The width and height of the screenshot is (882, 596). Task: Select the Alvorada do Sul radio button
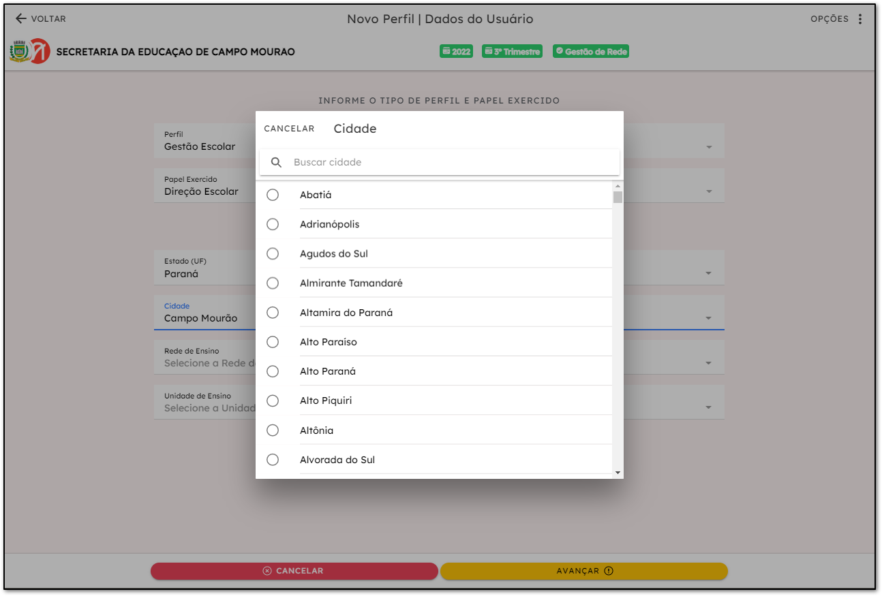pyautogui.click(x=273, y=460)
